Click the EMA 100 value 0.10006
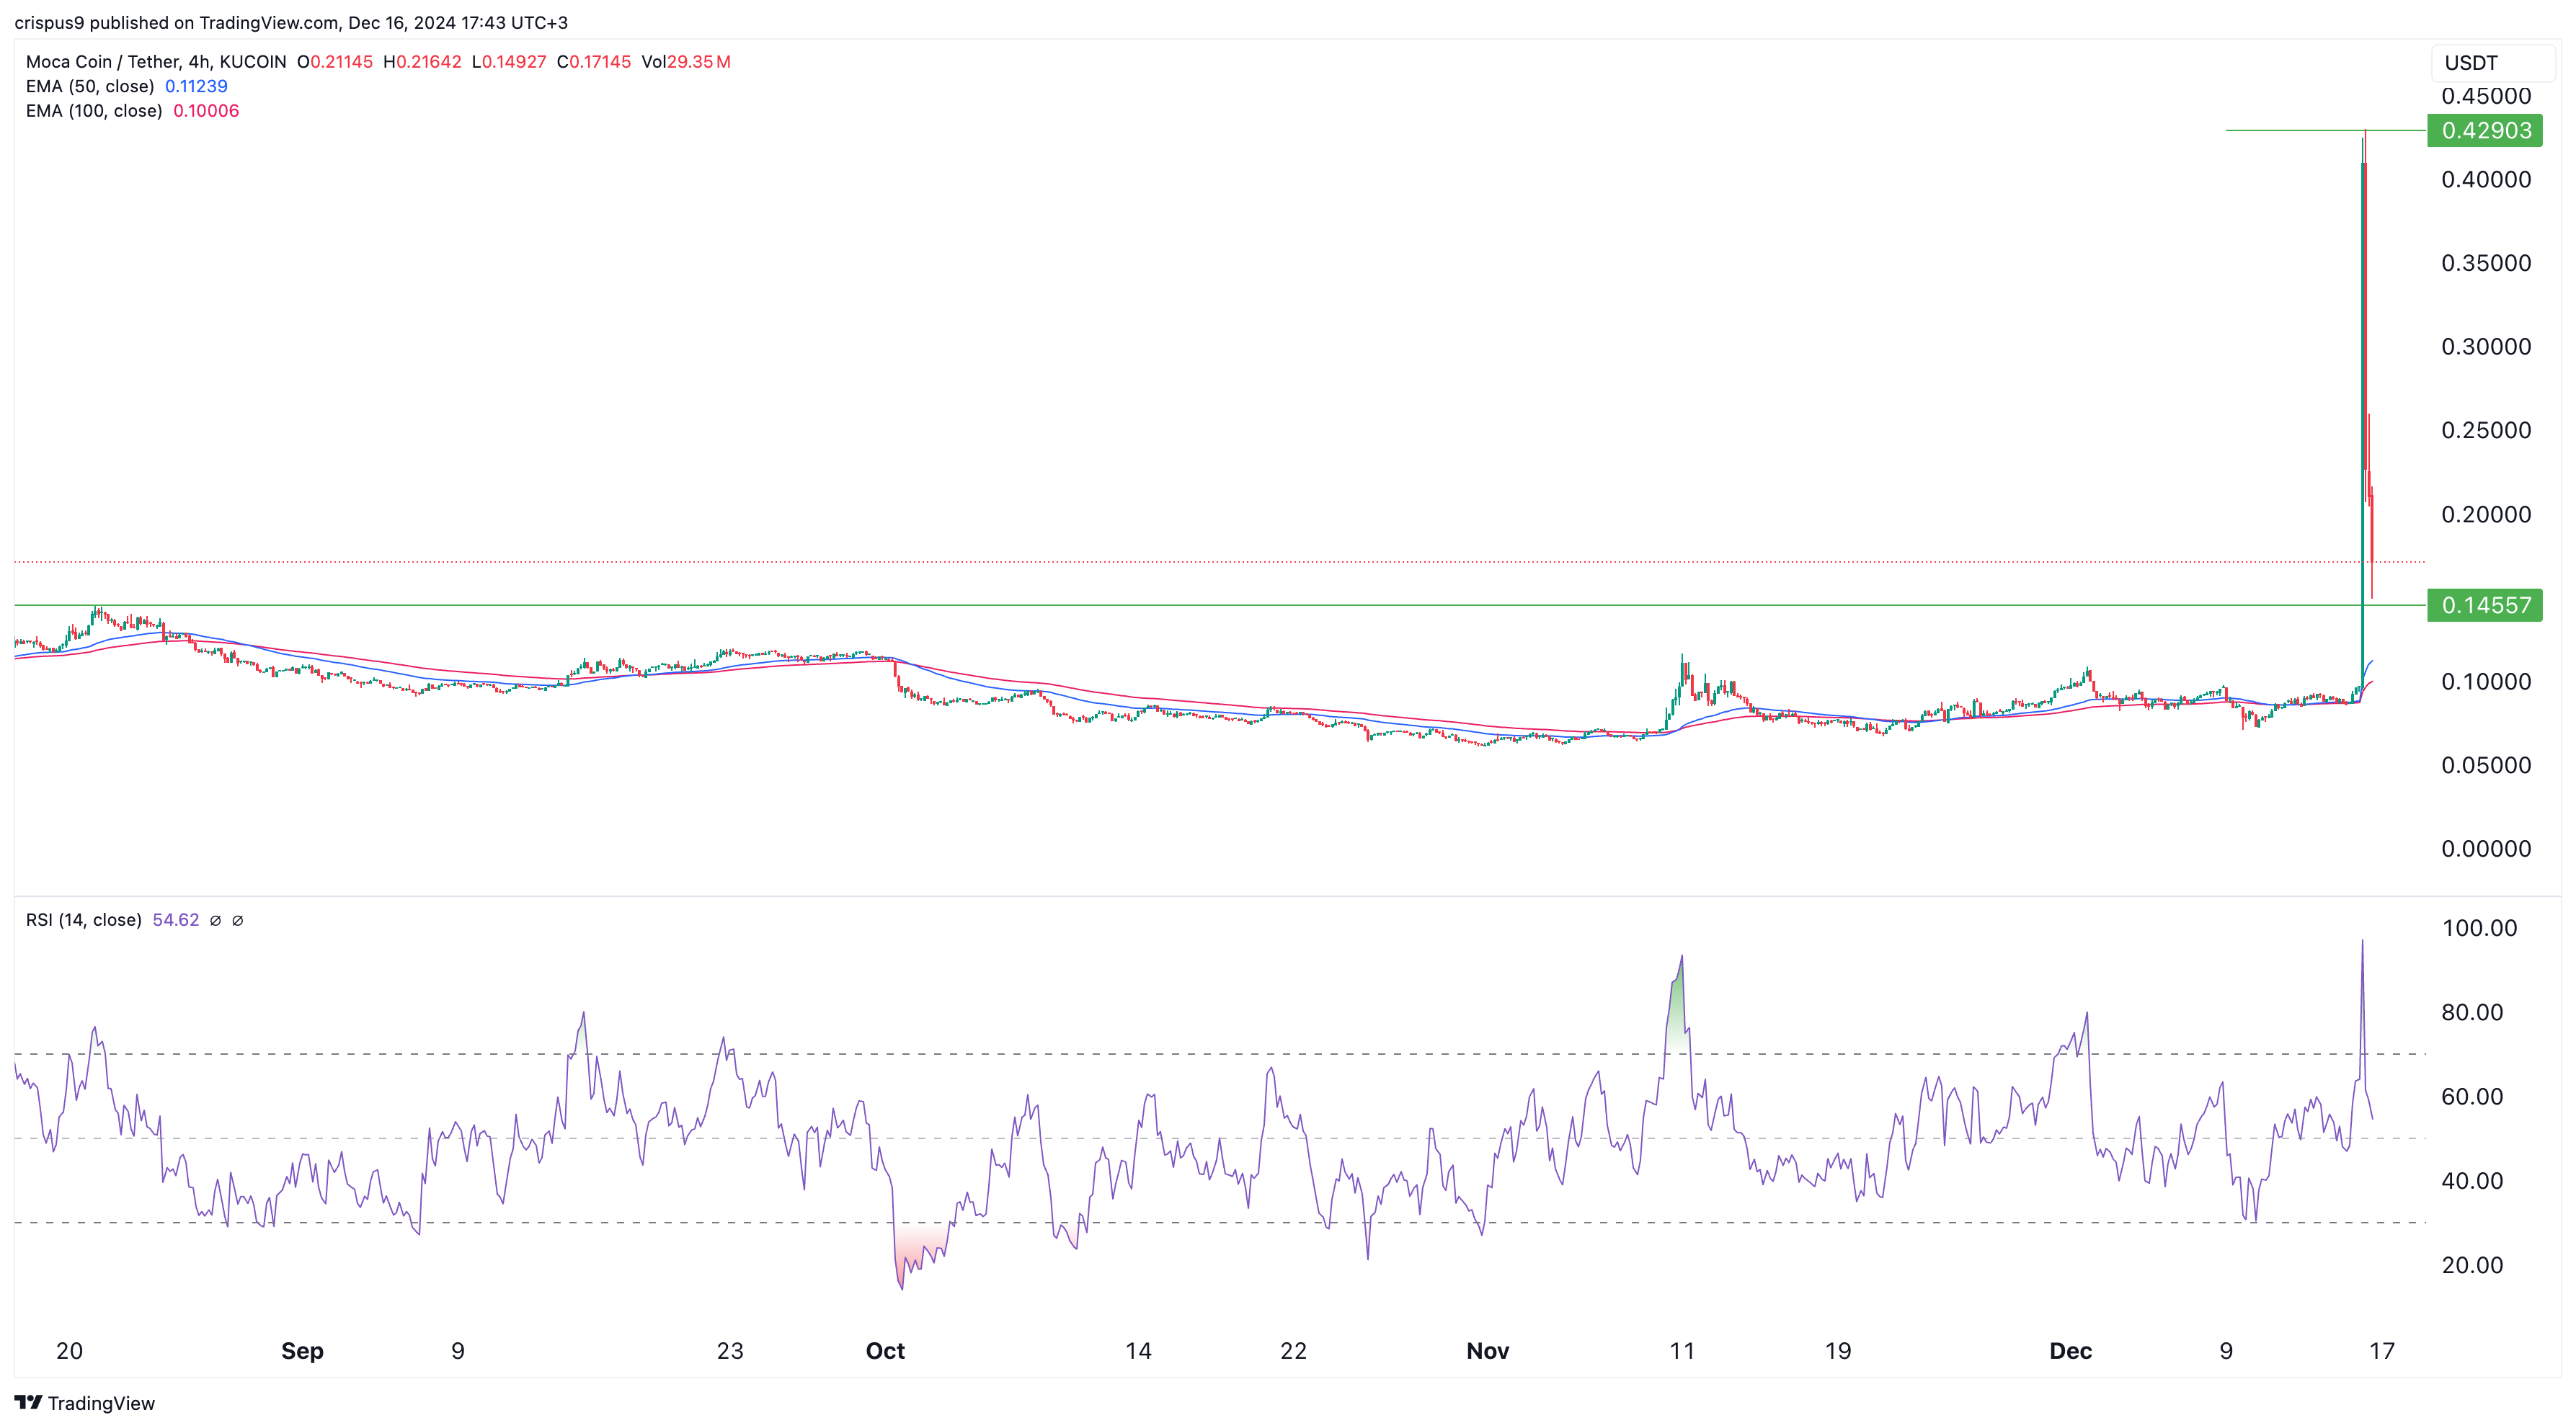2576x1428 pixels. tap(206, 111)
